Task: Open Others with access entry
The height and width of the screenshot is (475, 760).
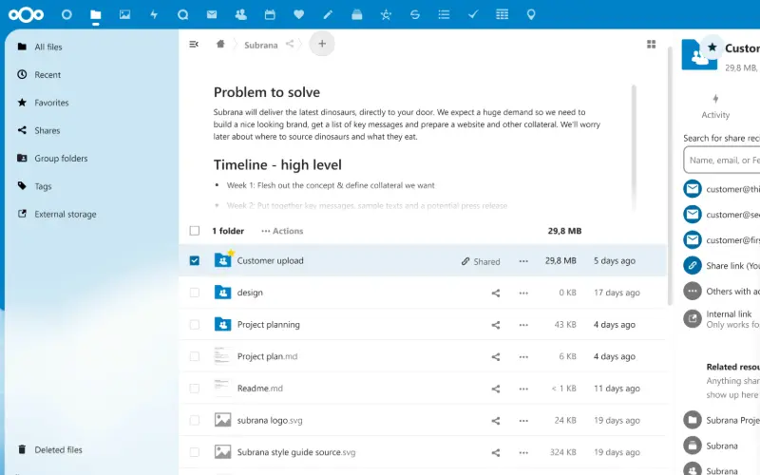Action: coord(722,292)
